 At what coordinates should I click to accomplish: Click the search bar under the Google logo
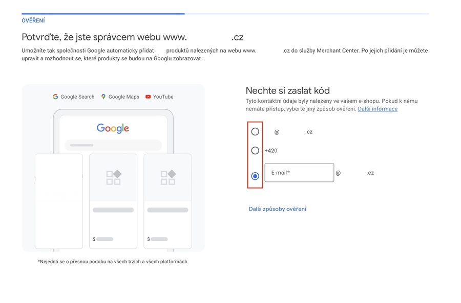tap(113, 145)
